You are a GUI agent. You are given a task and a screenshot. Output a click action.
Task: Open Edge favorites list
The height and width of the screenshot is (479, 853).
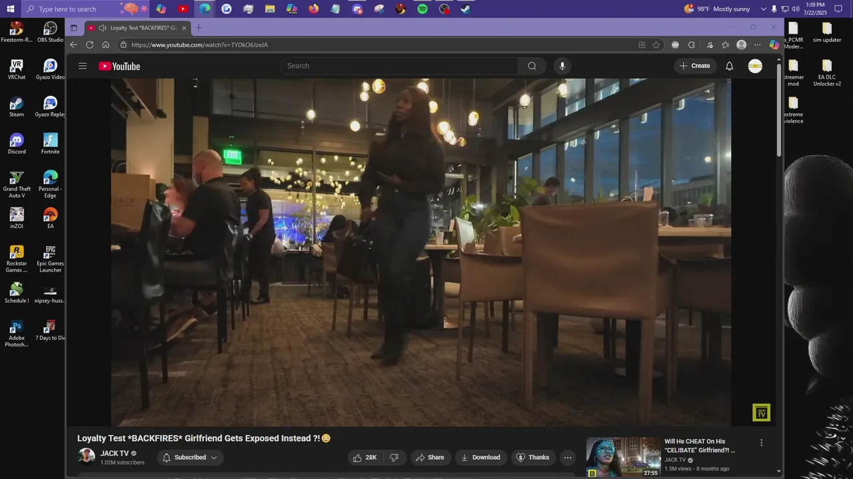point(725,45)
